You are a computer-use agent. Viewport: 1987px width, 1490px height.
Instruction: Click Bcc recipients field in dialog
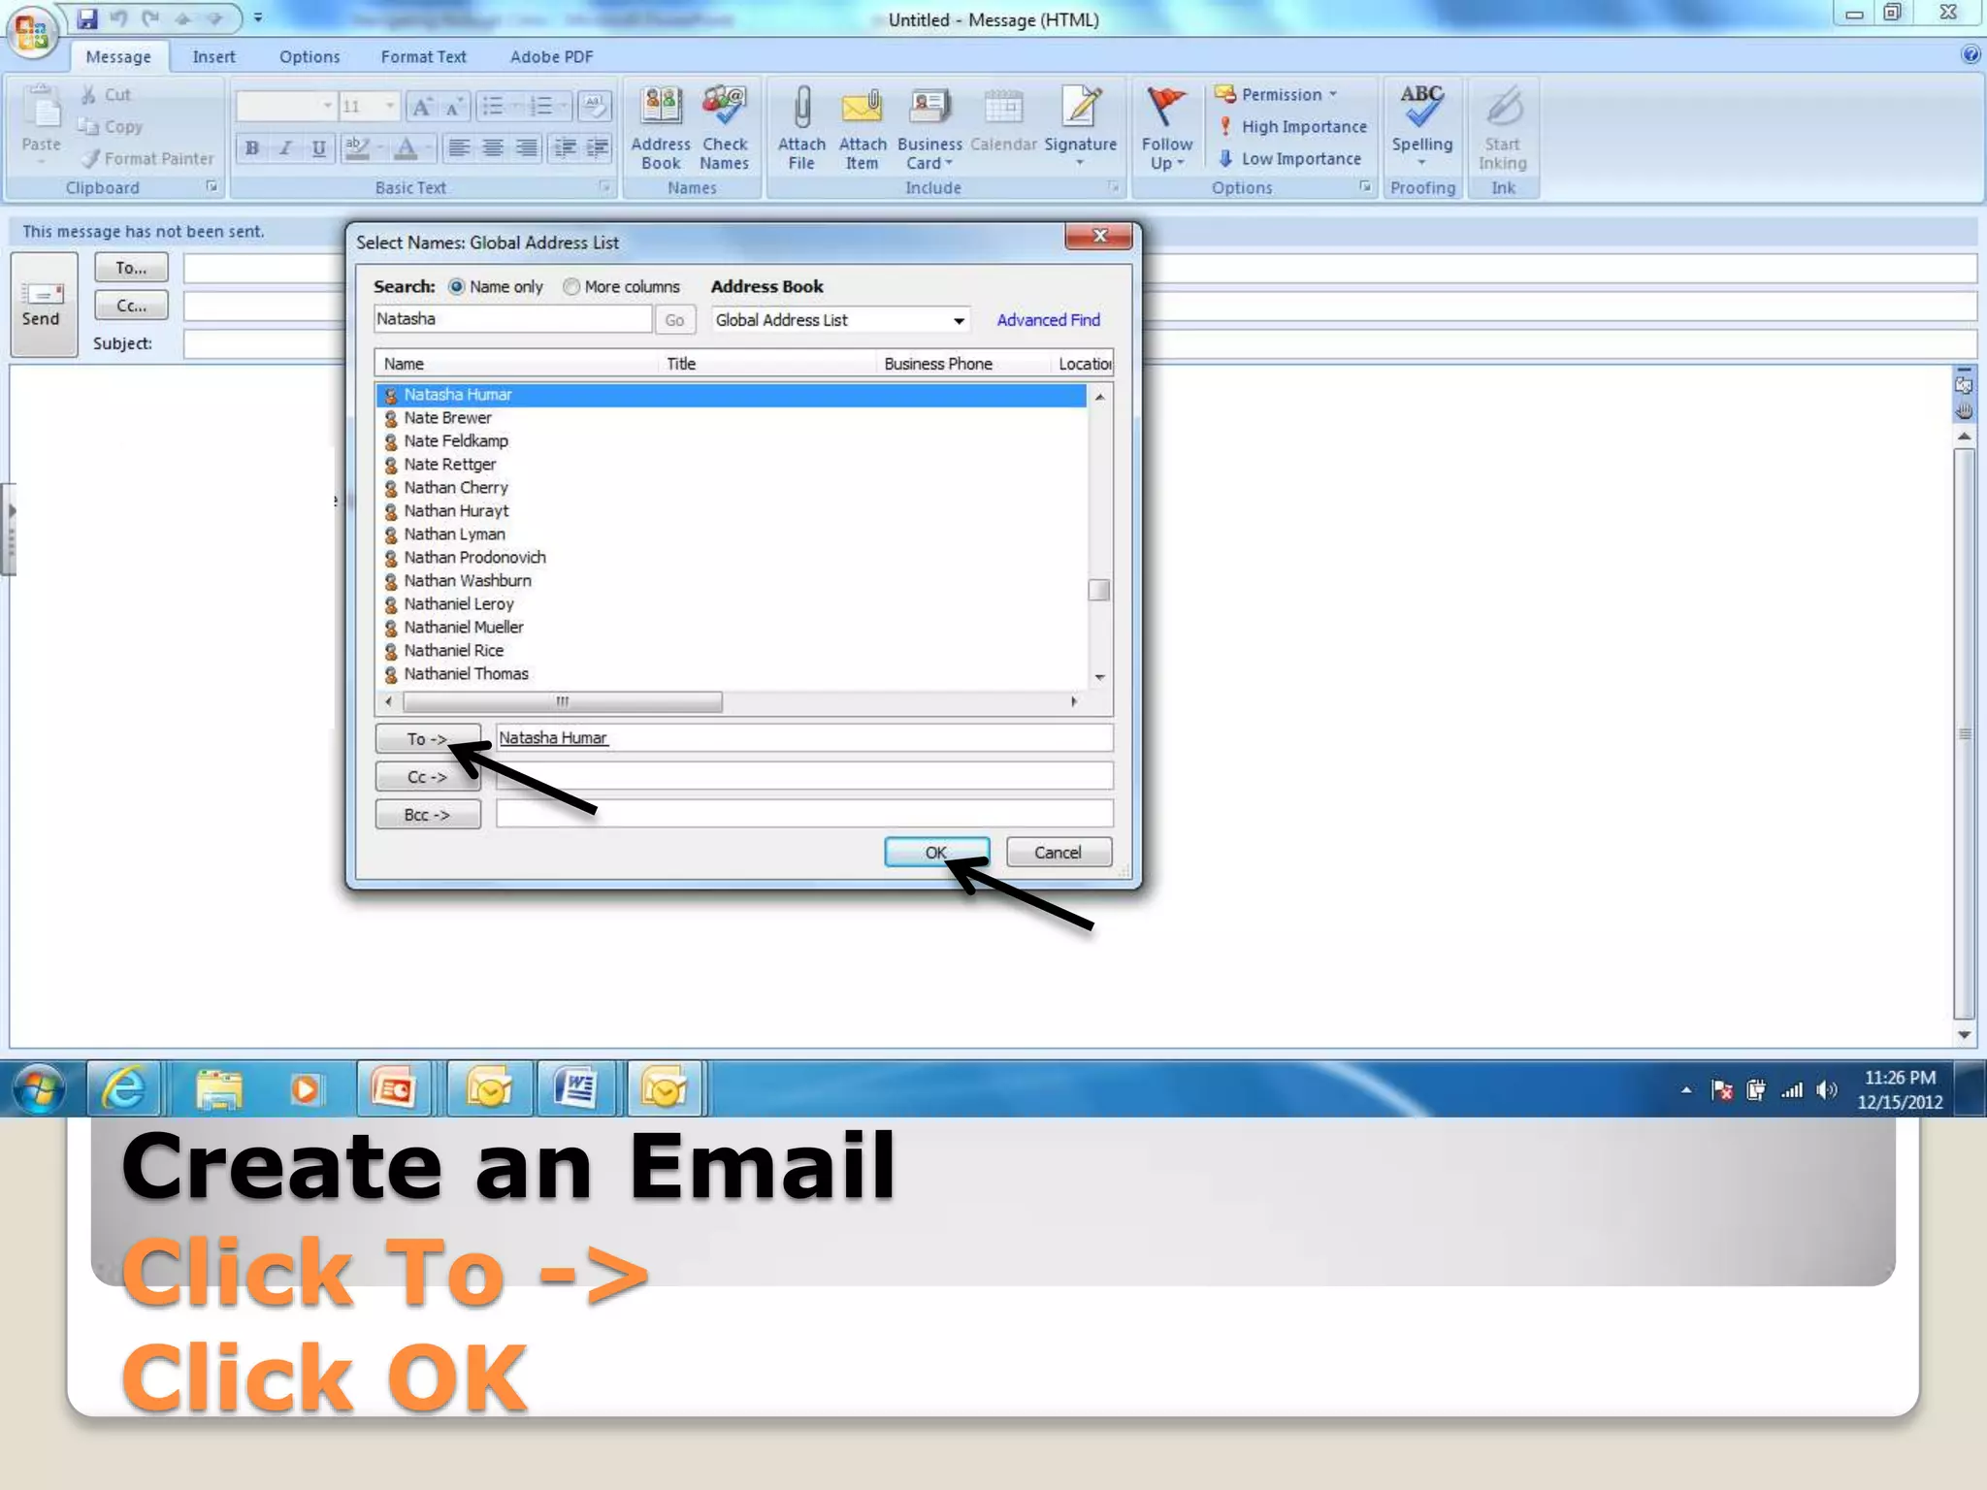pyautogui.click(x=804, y=814)
